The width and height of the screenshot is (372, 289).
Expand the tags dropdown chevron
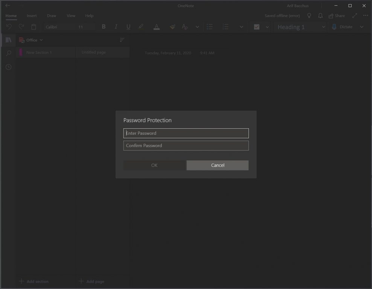267,27
